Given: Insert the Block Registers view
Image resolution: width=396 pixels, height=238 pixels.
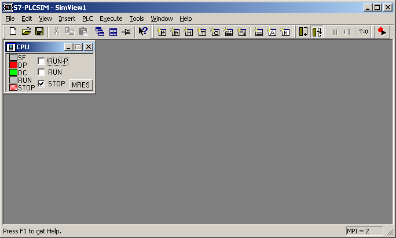Looking at the screenshot, I should point(285,32).
